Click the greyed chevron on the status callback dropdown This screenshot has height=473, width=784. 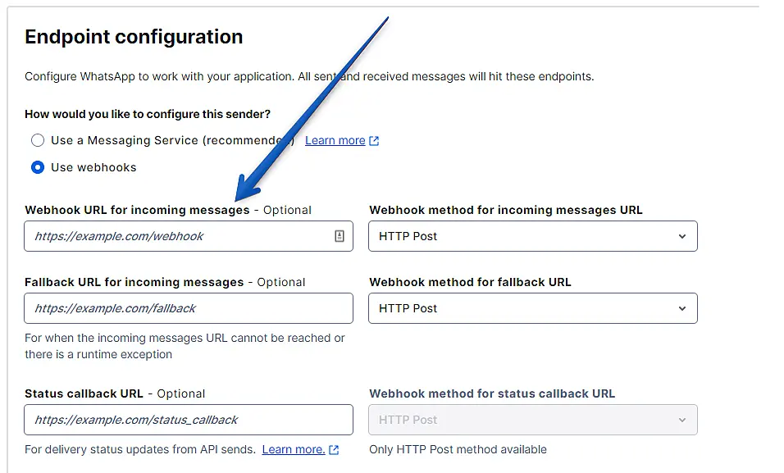[682, 420]
